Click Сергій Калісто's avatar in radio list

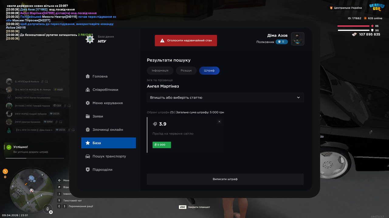(9, 81)
